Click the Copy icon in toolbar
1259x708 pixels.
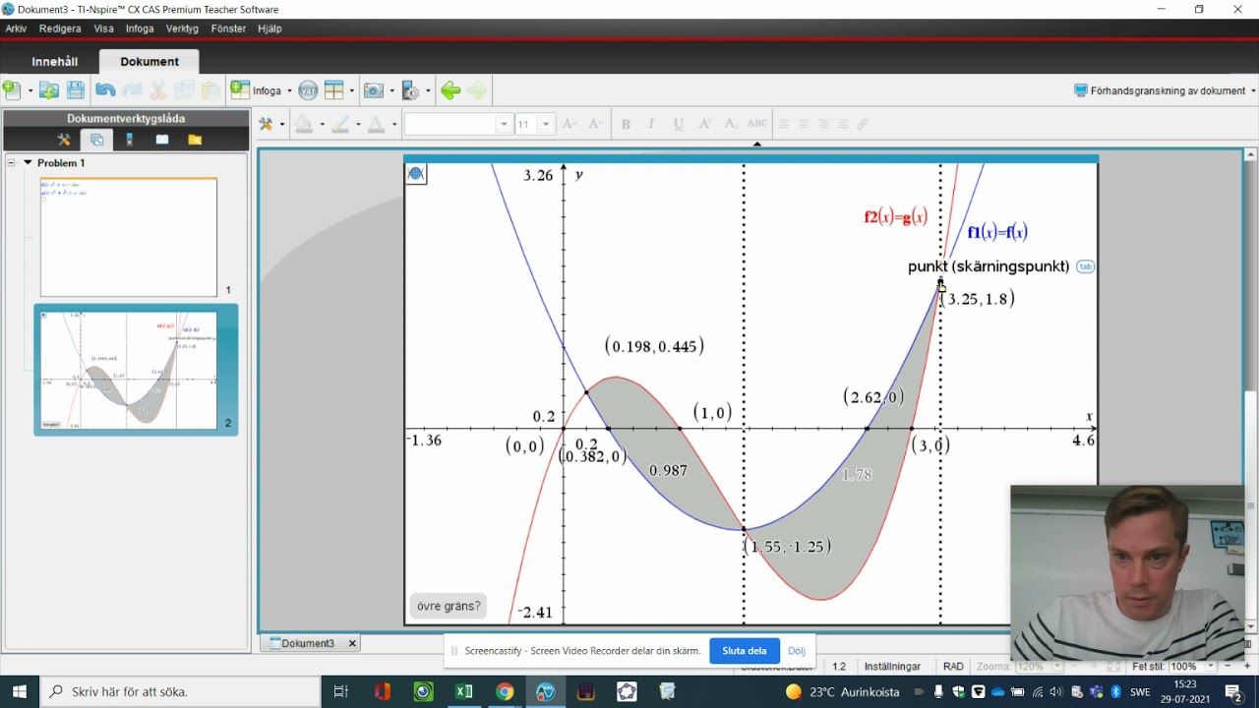pyautogui.click(x=184, y=90)
